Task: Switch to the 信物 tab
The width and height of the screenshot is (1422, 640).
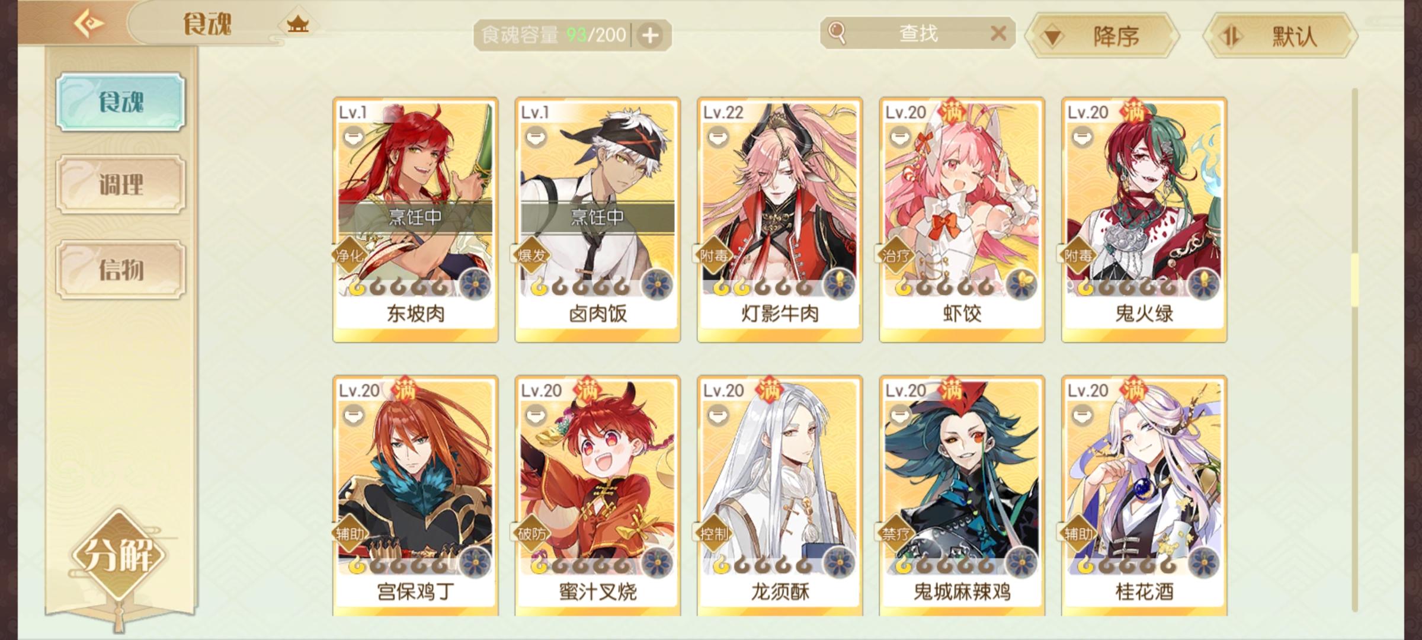Action: pos(121,270)
